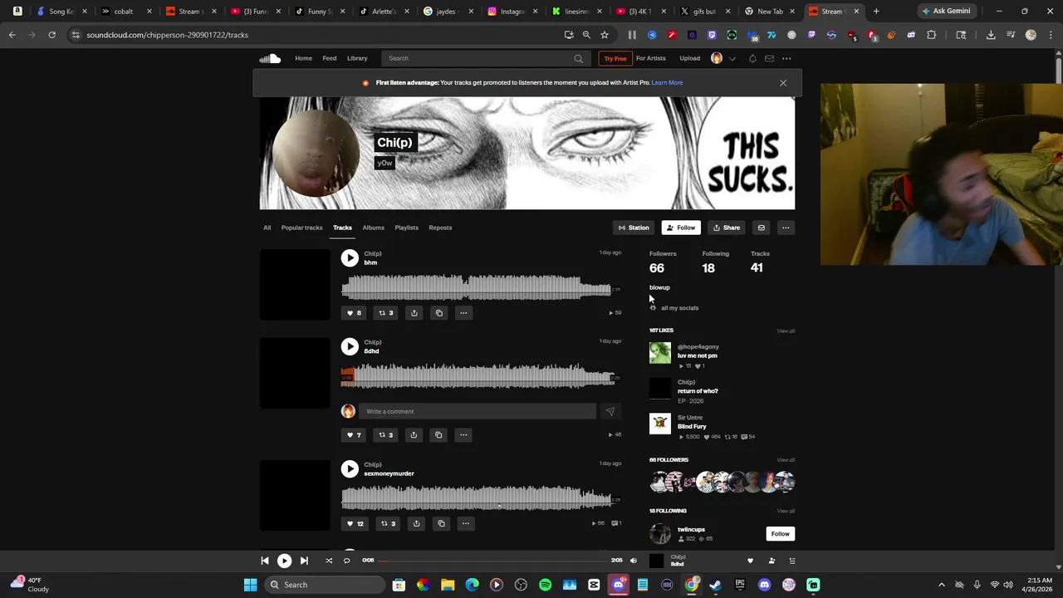Image resolution: width=1063 pixels, height=598 pixels.
Task: Dismiss the First listen advantage banner
Action: pos(783,83)
